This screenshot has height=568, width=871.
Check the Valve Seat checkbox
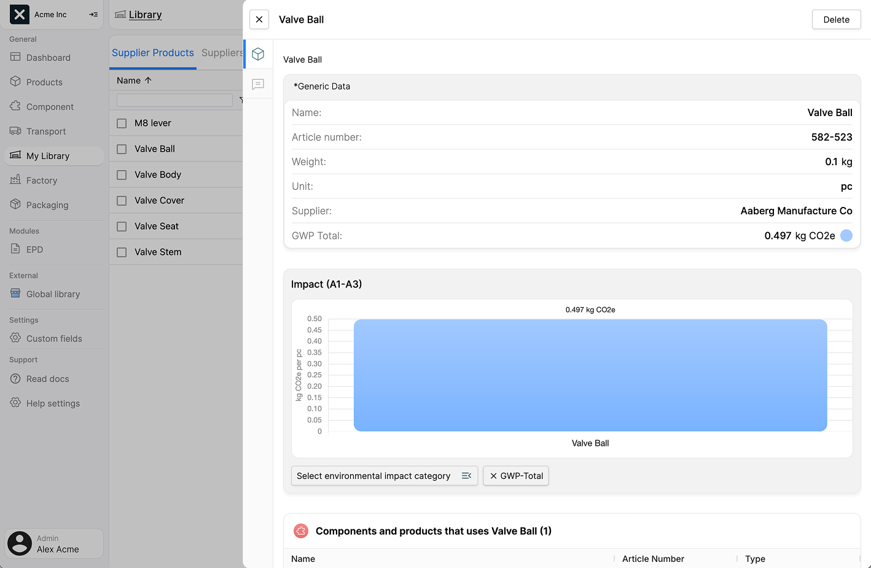pos(122,227)
